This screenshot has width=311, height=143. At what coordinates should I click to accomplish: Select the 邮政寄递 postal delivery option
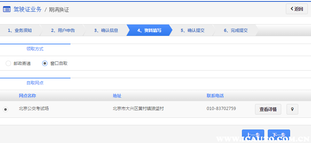[8, 64]
